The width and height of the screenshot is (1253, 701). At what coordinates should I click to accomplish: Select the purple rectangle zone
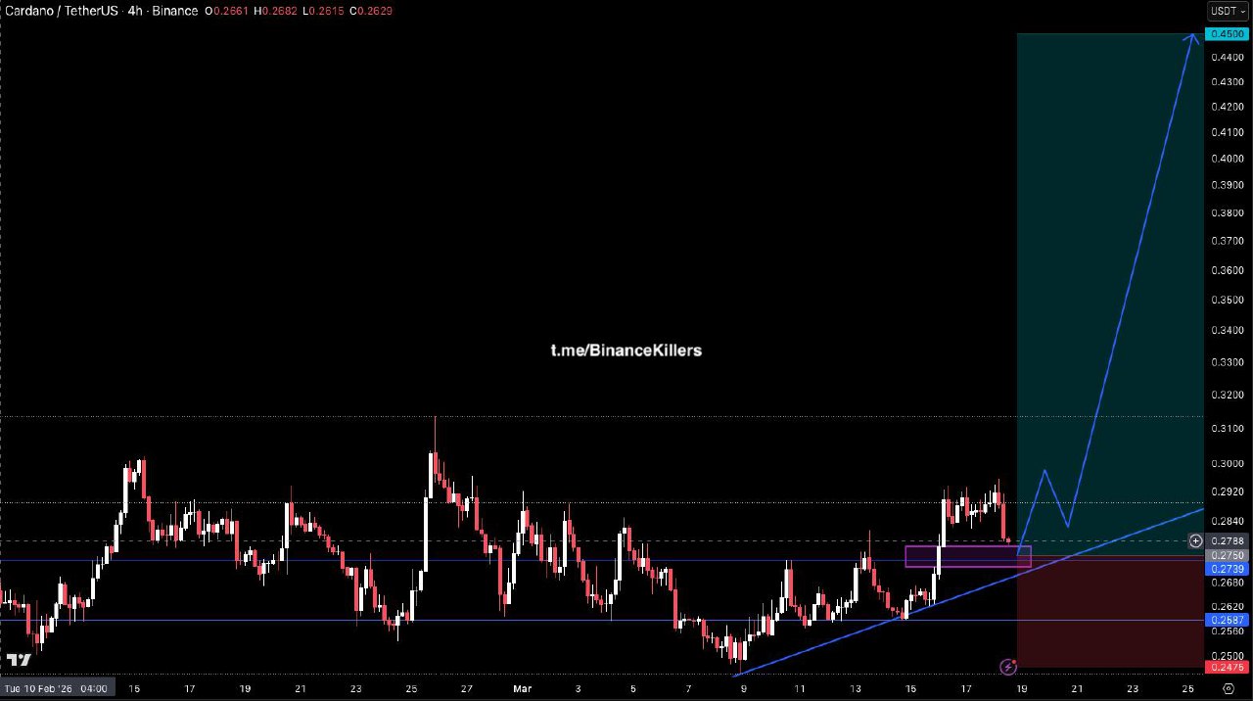pos(967,557)
